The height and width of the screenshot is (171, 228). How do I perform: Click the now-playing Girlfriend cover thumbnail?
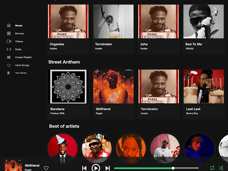click(x=13, y=165)
